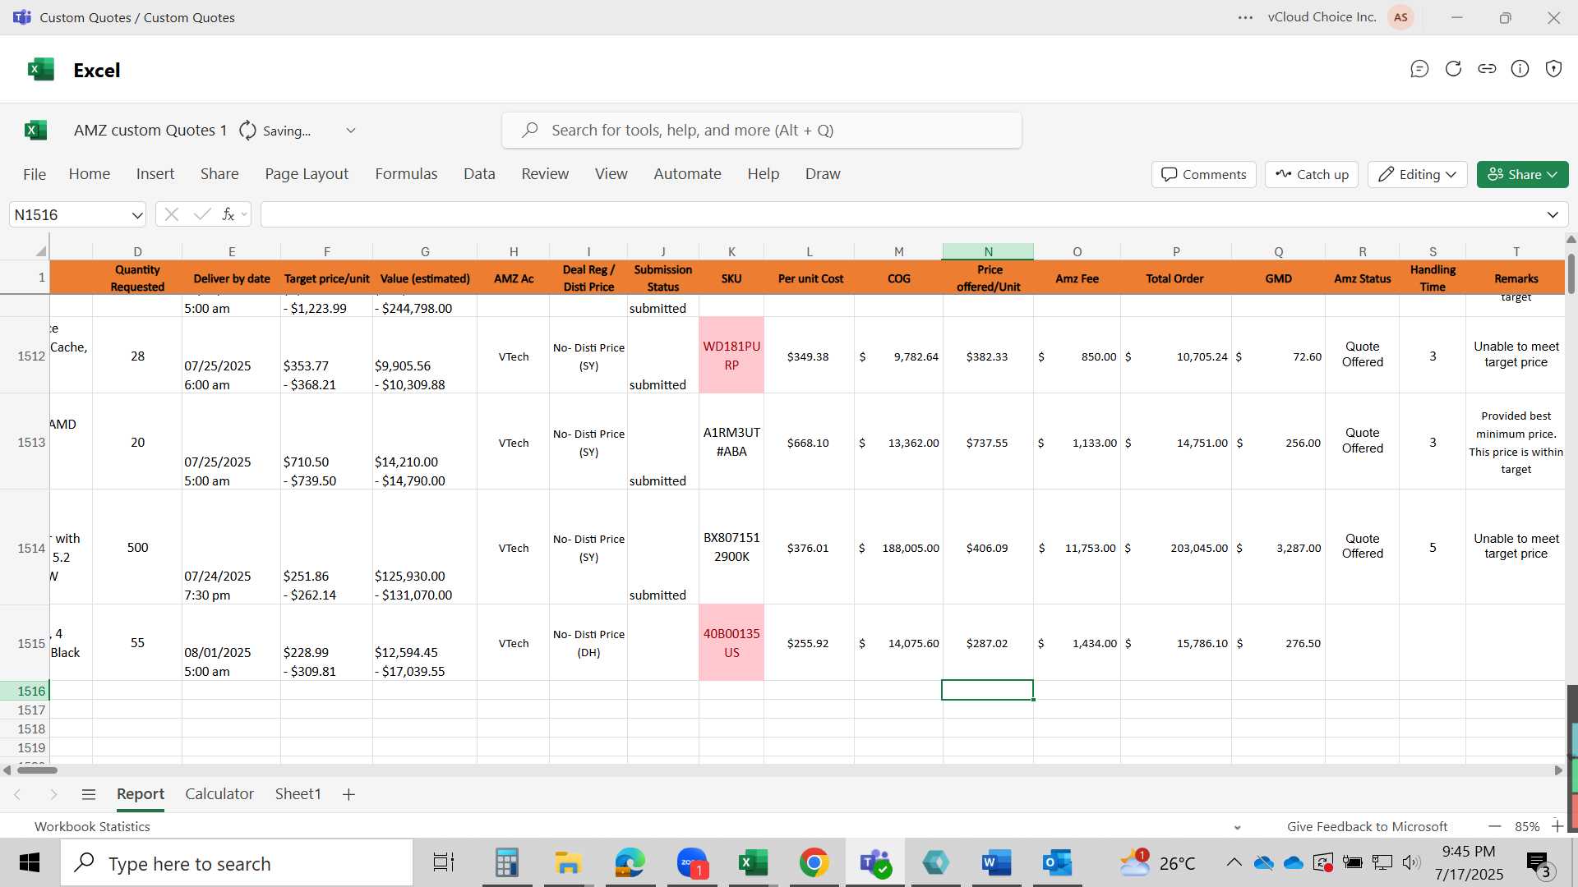The height and width of the screenshot is (887, 1578).
Task: Switch to the Sheet1 sheet tab
Action: coord(298,794)
